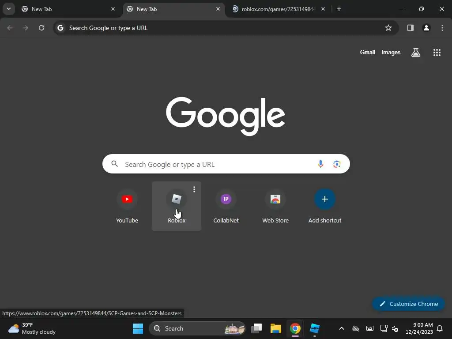
Task: Open Roblox Studio from taskbar
Action: tap(314, 328)
